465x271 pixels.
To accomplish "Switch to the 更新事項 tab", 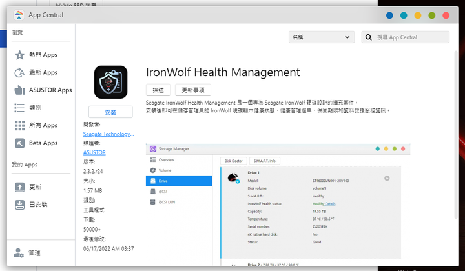I will [x=193, y=90].
